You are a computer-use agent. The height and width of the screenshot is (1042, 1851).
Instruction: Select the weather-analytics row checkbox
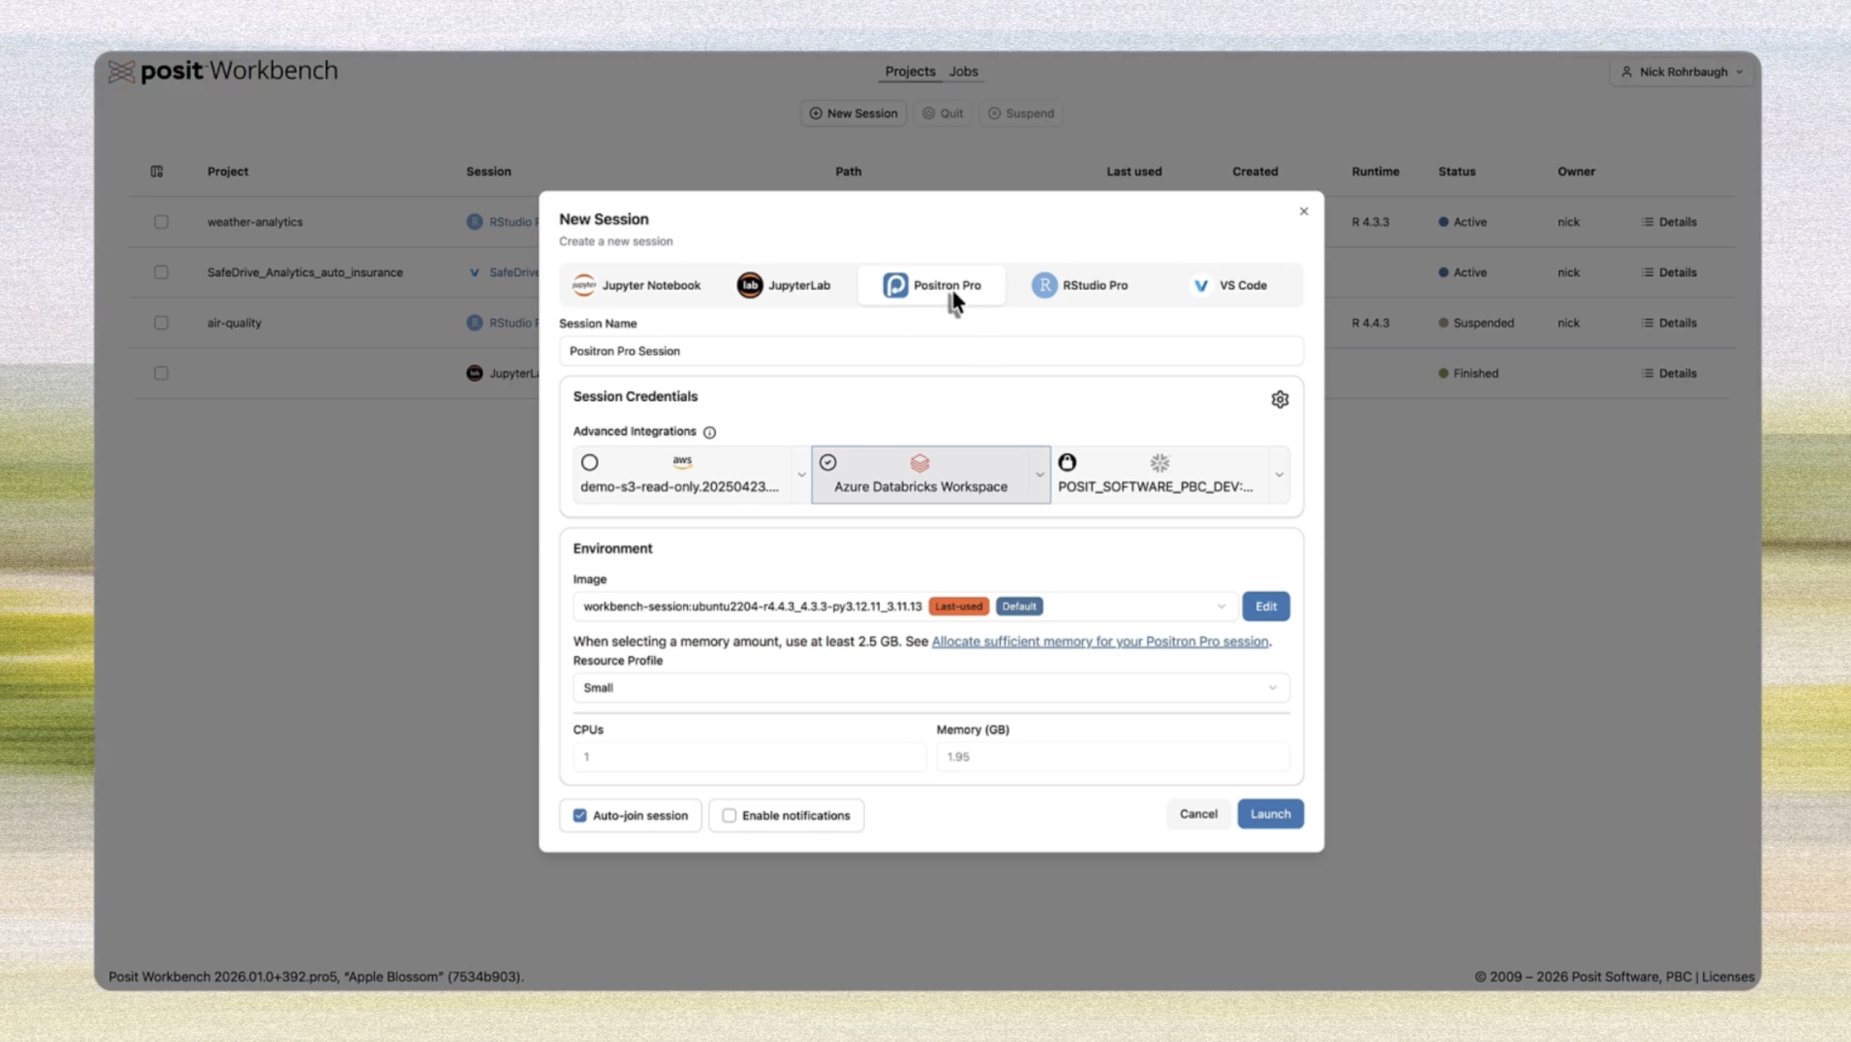click(x=161, y=222)
